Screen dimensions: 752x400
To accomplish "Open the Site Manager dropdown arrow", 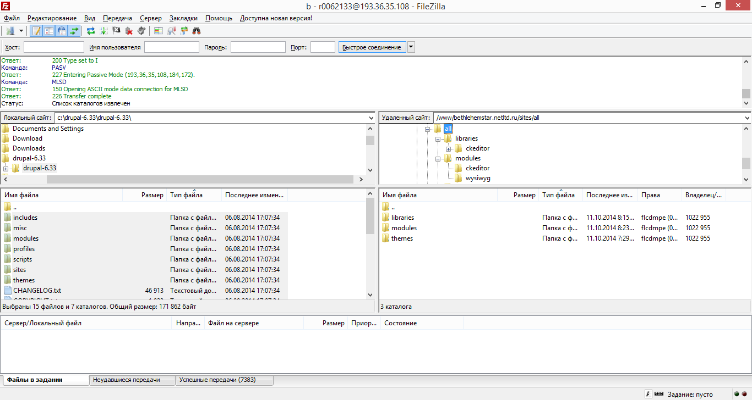I will click(21, 31).
